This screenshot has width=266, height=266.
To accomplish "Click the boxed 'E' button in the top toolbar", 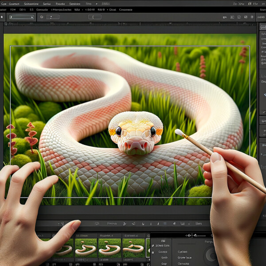I will [x=95, y=17].
